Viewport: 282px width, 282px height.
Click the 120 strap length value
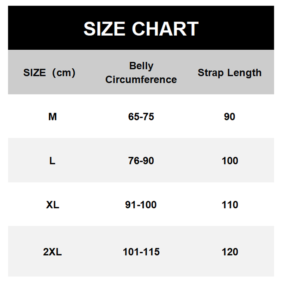230,252
